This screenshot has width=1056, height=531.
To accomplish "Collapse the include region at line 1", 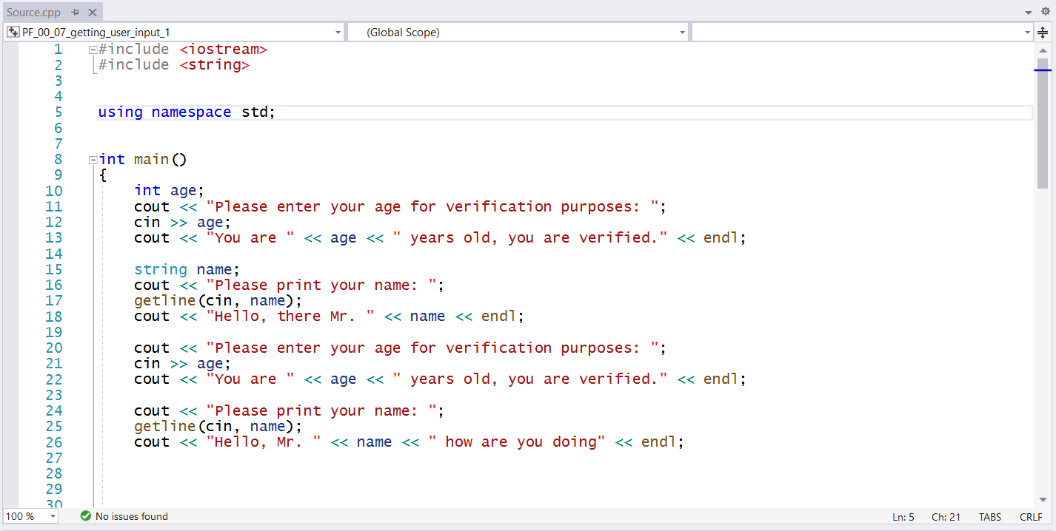I will coord(93,49).
